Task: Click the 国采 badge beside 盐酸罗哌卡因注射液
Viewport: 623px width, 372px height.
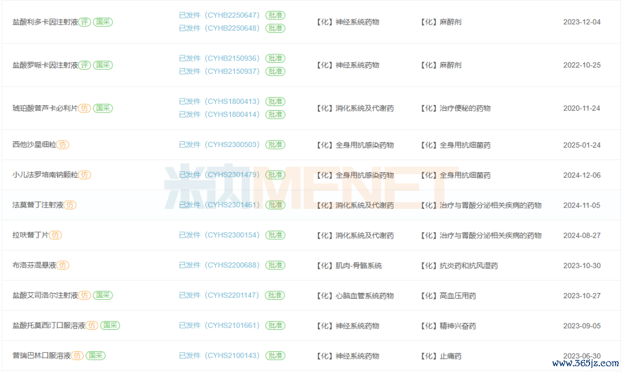Action: point(103,65)
